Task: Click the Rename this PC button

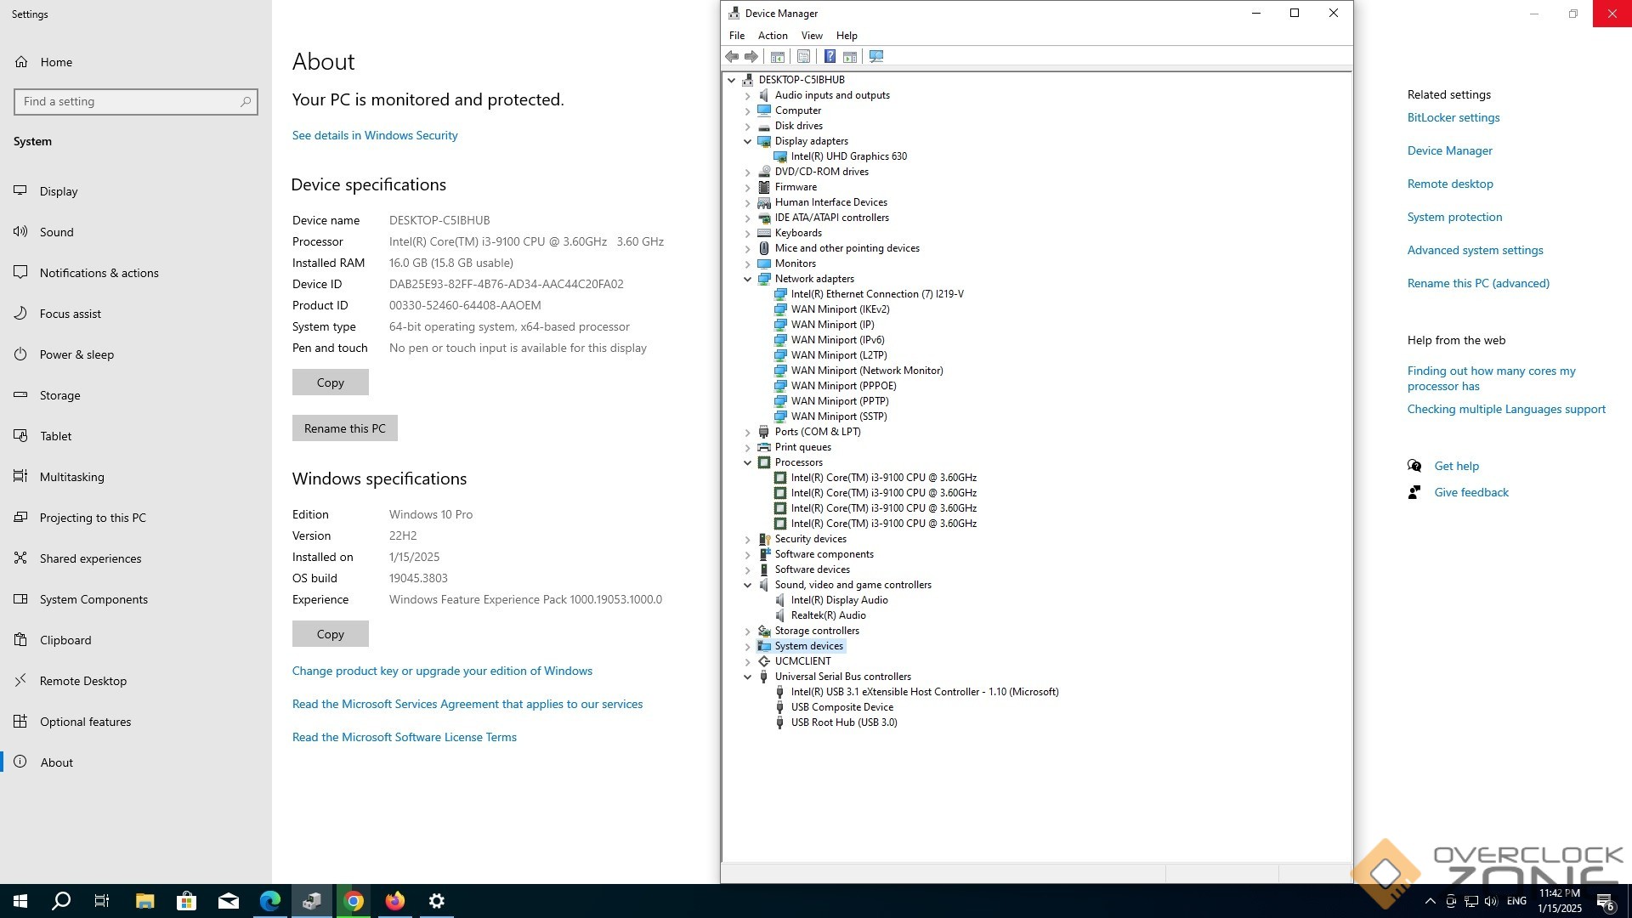Action: tap(344, 428)
